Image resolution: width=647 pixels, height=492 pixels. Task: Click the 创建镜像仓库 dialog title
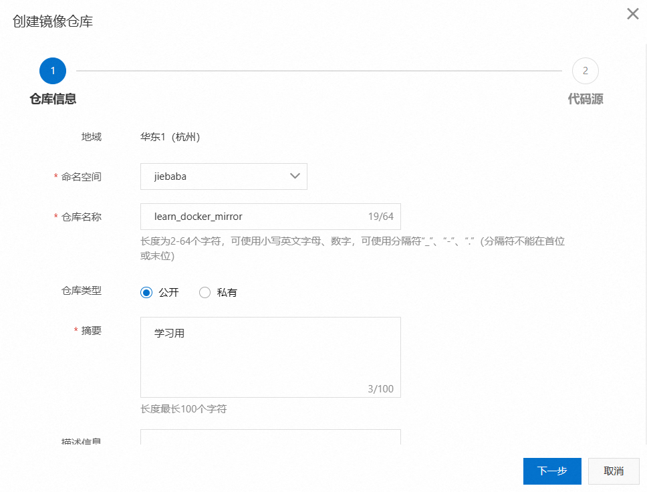(53, 21)
